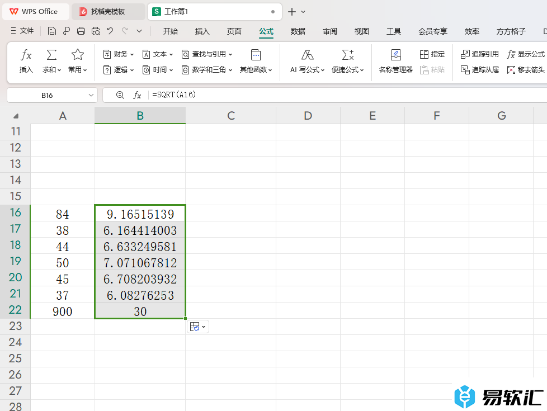This screenshot has height=411, width=547.
Task: Open the auto-fill options button below selection
Action: pos(198,327)
